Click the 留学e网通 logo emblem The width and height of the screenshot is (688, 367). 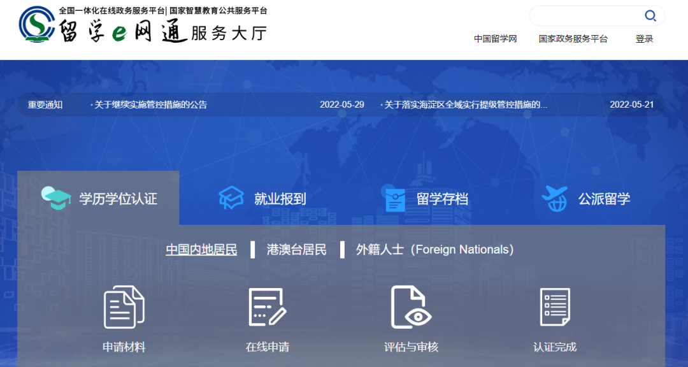click(x=37, y=24)
